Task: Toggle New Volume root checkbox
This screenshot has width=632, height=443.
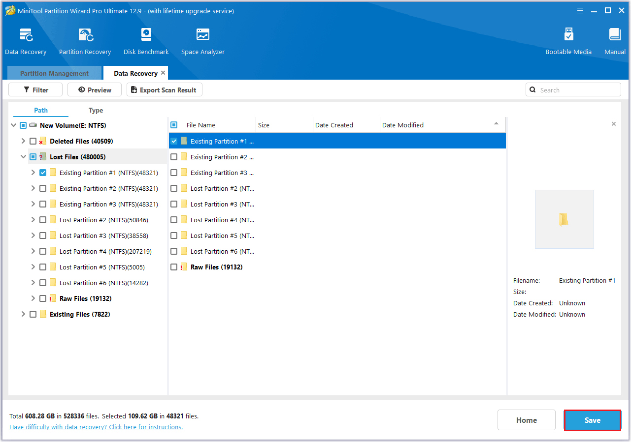Action: [23, 125]
